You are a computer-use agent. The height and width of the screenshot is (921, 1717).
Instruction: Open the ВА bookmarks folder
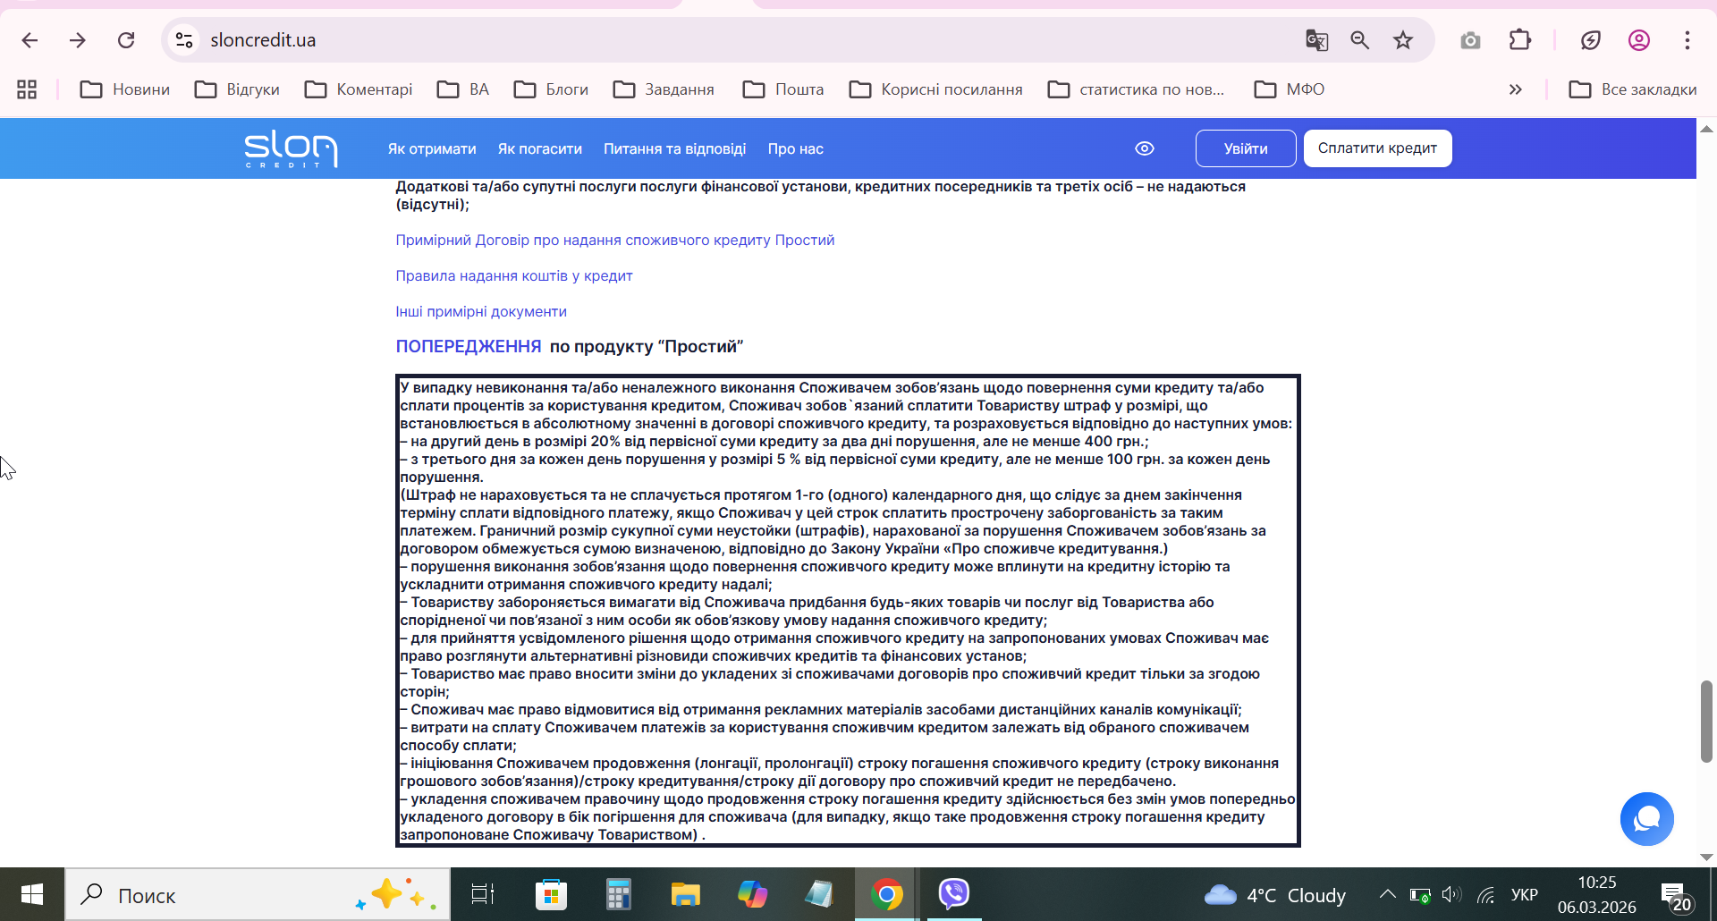(463, 89)
